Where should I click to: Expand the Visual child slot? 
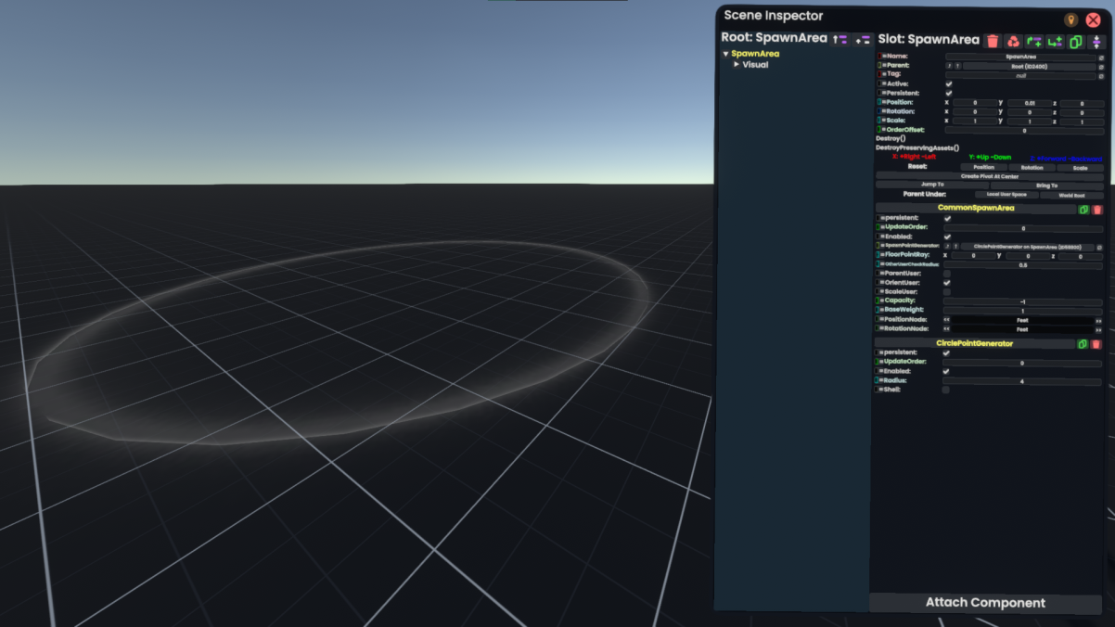(x=737, y=65)
